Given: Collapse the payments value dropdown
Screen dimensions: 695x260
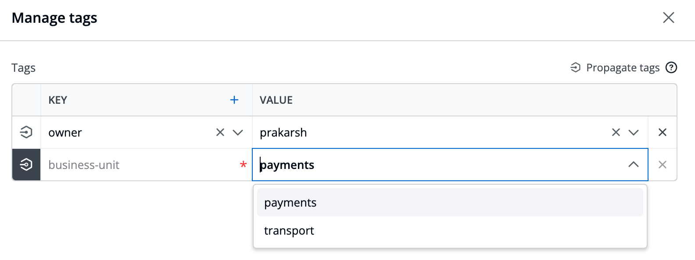Looking at the screenshot, I should coord(634,165).
